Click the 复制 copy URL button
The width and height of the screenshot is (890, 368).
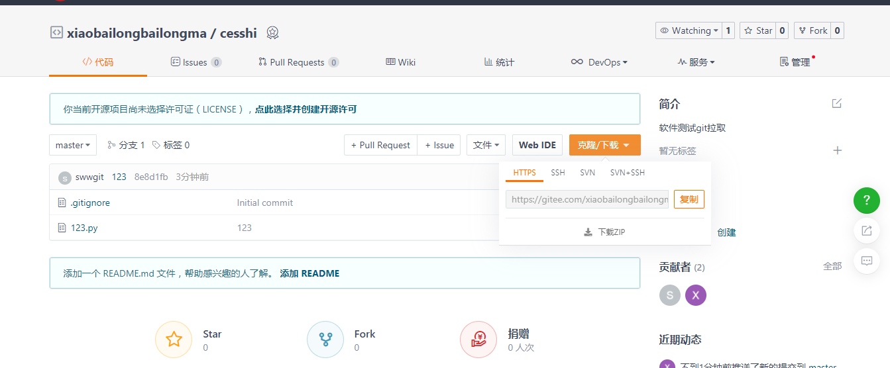[x=689, y=199]
